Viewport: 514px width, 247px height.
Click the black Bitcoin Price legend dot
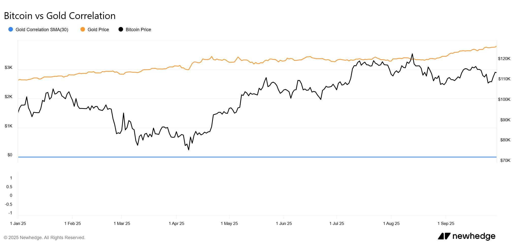pos(121,29)
